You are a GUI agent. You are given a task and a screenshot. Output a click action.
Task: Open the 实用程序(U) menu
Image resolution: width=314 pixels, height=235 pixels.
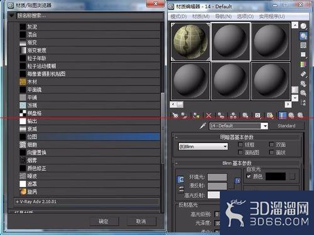pyautogui.click(x=272, y=16)
